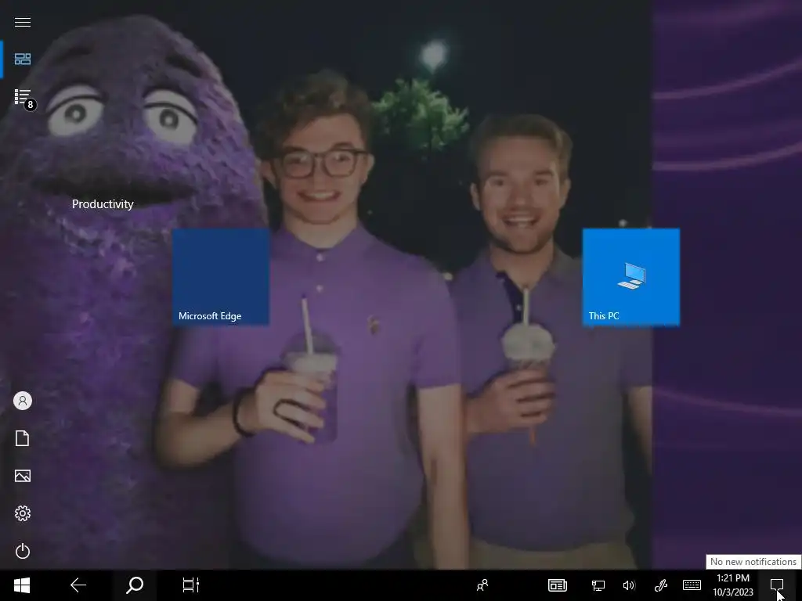Open the All apps list icon

(x=23, y=97)
